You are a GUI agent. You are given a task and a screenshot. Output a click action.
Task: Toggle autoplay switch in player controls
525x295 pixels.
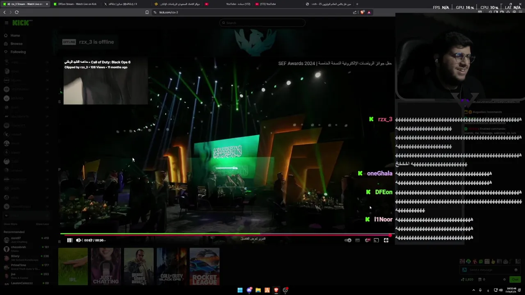348,241
